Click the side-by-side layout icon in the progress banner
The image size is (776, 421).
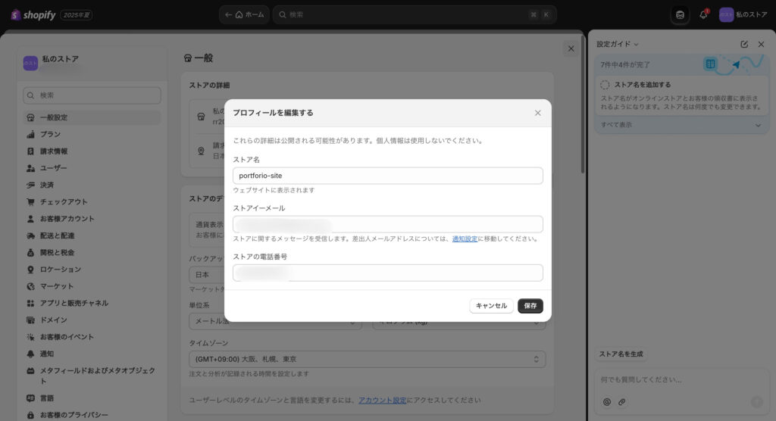coord(710,64)
